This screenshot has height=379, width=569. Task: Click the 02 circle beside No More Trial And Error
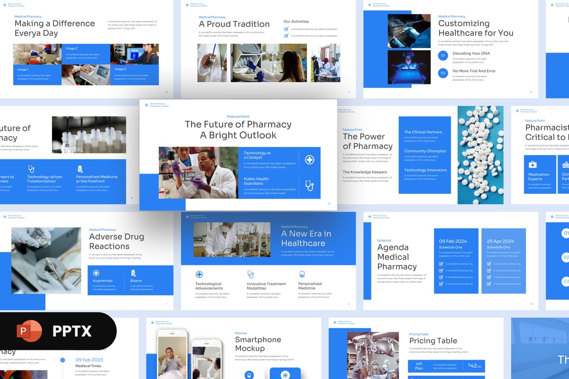pos(443,73)
